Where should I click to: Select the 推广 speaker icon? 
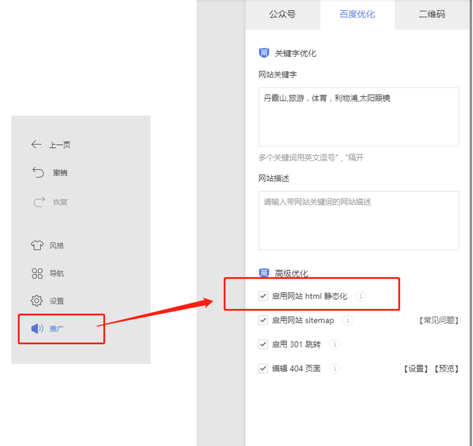click(x=37, y=328)
